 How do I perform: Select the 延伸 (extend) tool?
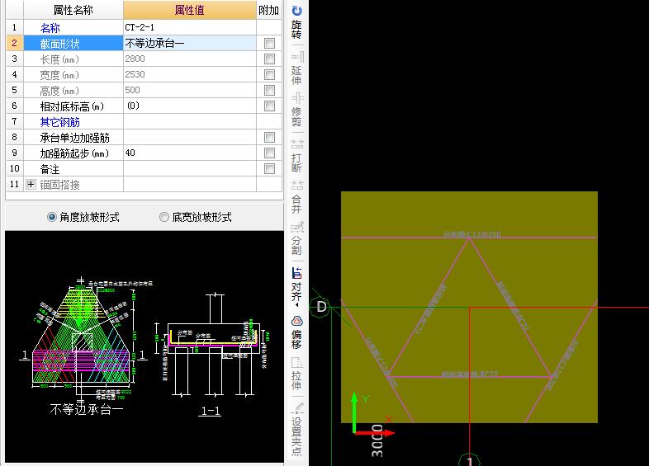(296, 68)
